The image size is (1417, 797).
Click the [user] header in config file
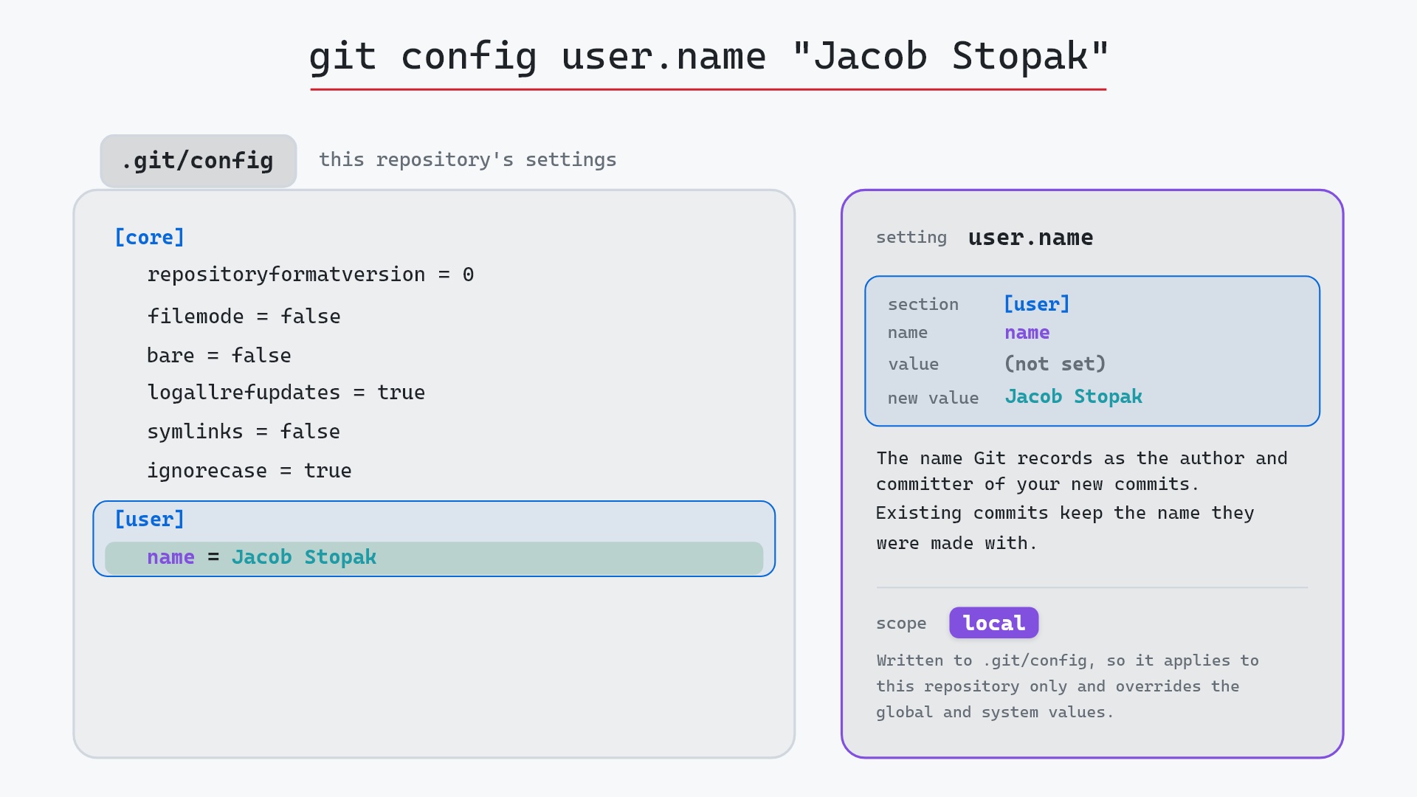point(149,520)
